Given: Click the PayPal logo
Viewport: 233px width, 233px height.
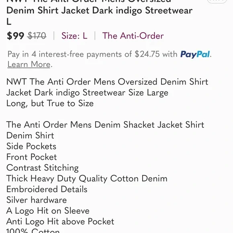Looking at the screenshot, I should tap(195, 54).
